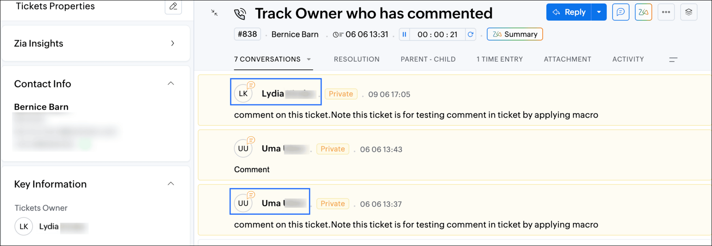This screenshot has width=712, height=246.
Task: Click the Zia assistant icon in header
Action: point(643,12)
